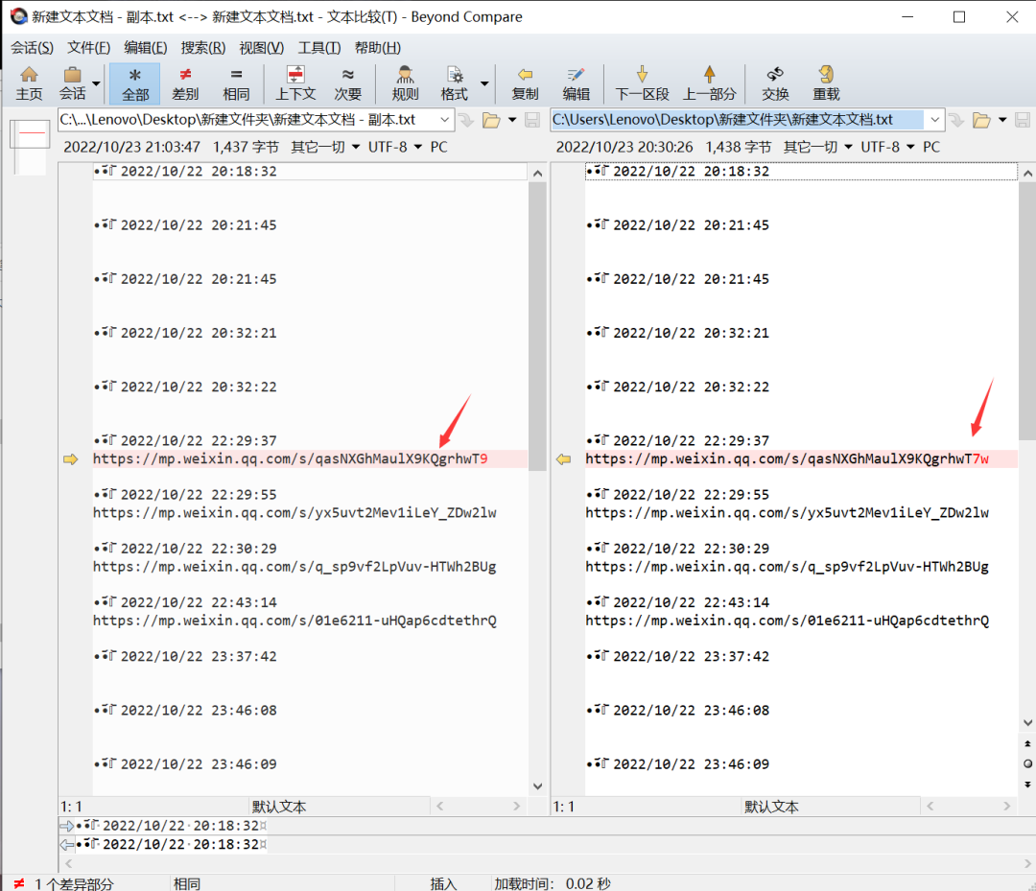Click right line with q_sp9vf2LpVuv-HTWh2BUg URL
The width and height of the screenshot is (1036, 891).
(787, 567)
